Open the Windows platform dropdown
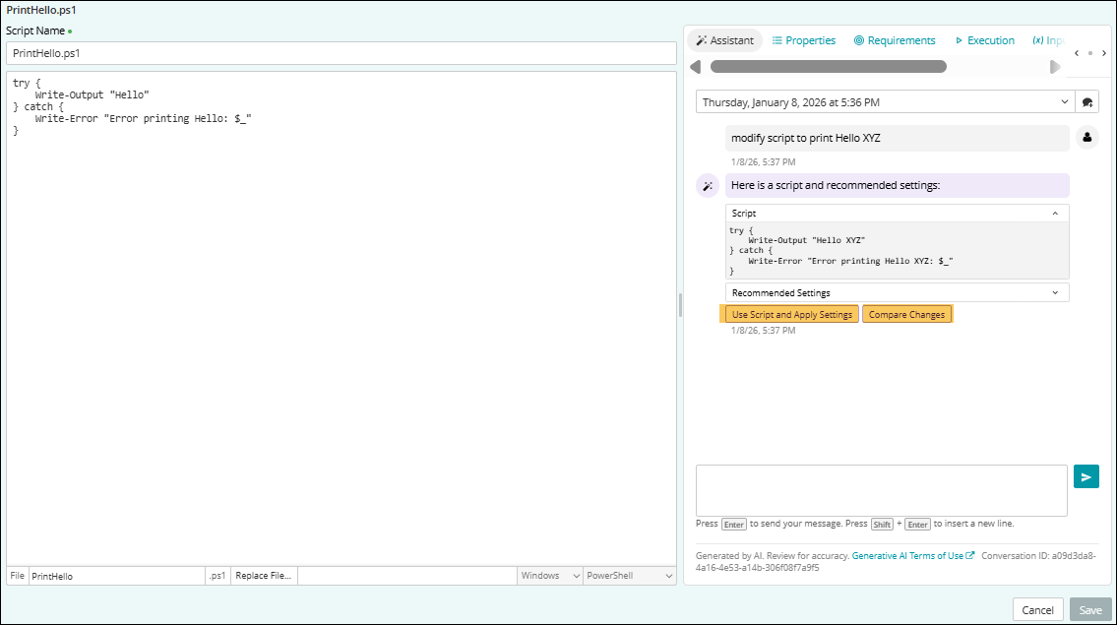1117x625 pixels. coord(549,576)
